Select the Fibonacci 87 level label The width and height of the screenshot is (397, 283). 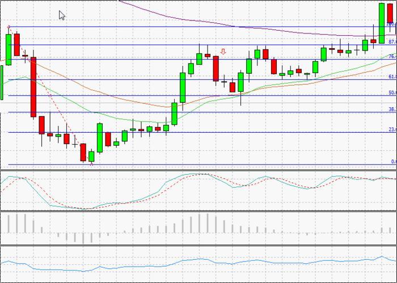tap(392, 42)
